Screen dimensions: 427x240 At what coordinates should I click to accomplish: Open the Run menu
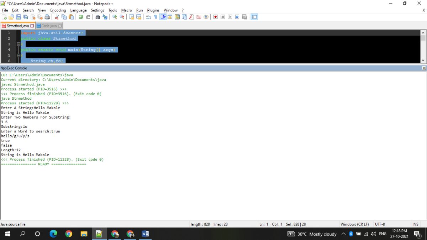pyautogui.click(x=139, y=10)
